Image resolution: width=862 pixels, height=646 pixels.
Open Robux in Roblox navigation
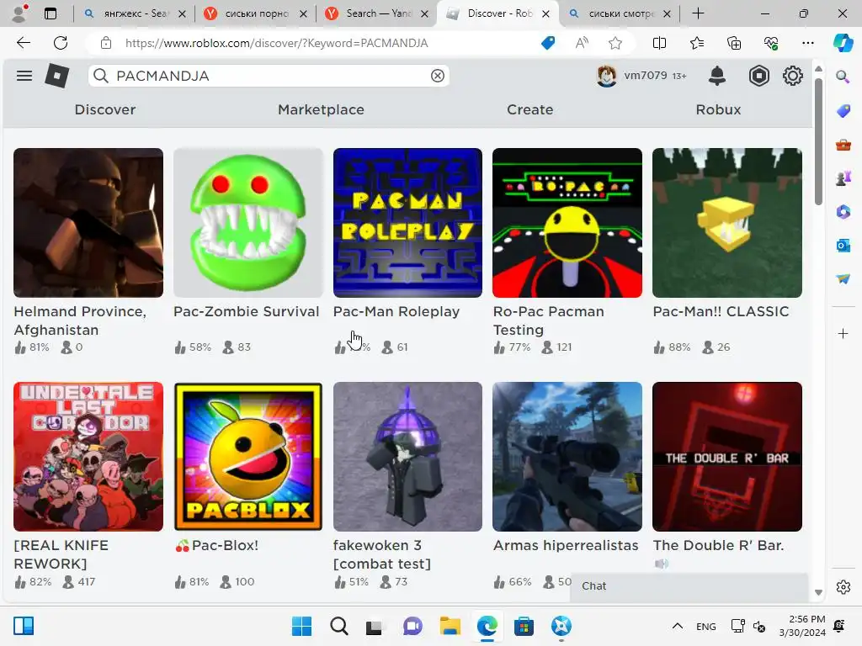pos(718,109)
